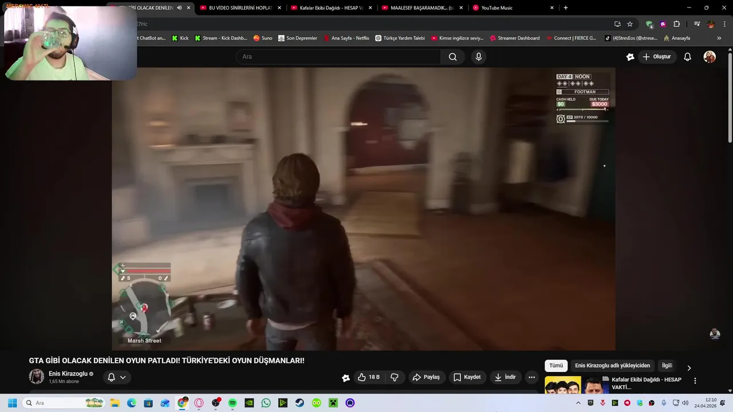Start voice search with microphone icon
Screen dimensions: 733x412
point(479,57)
